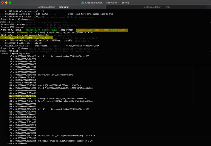Close the Terminal window with red button

[x=3, y=2]
